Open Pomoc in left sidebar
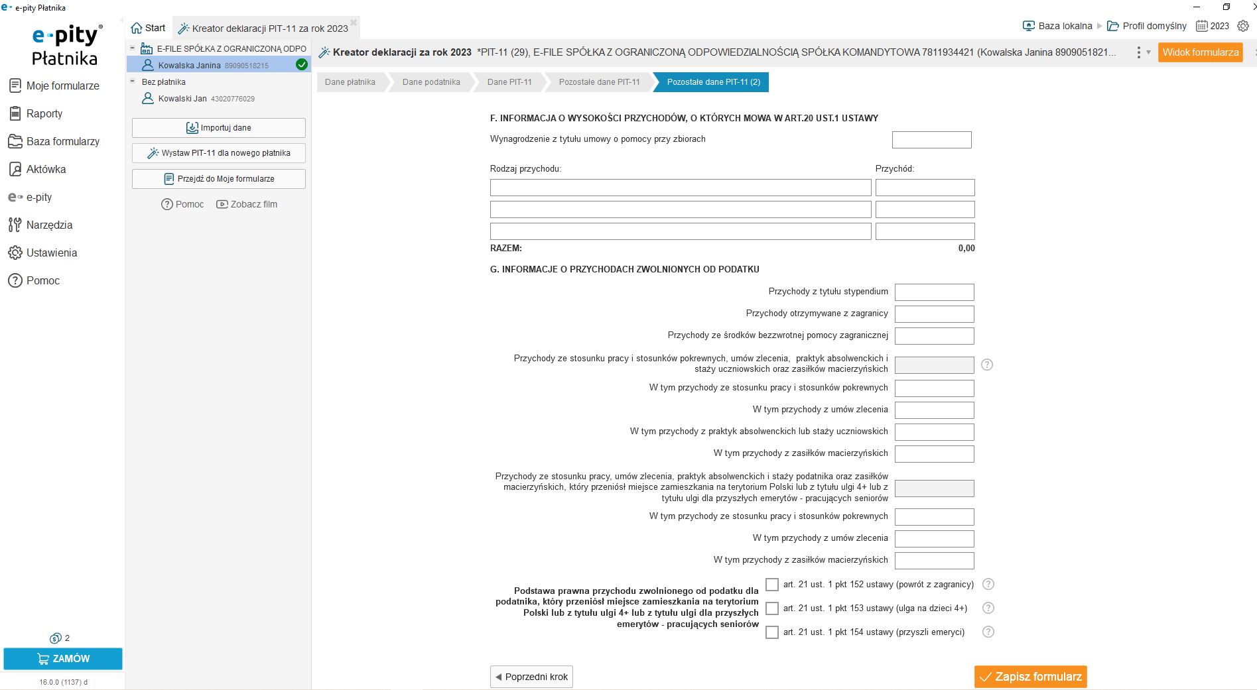 [x=34, y=280]
